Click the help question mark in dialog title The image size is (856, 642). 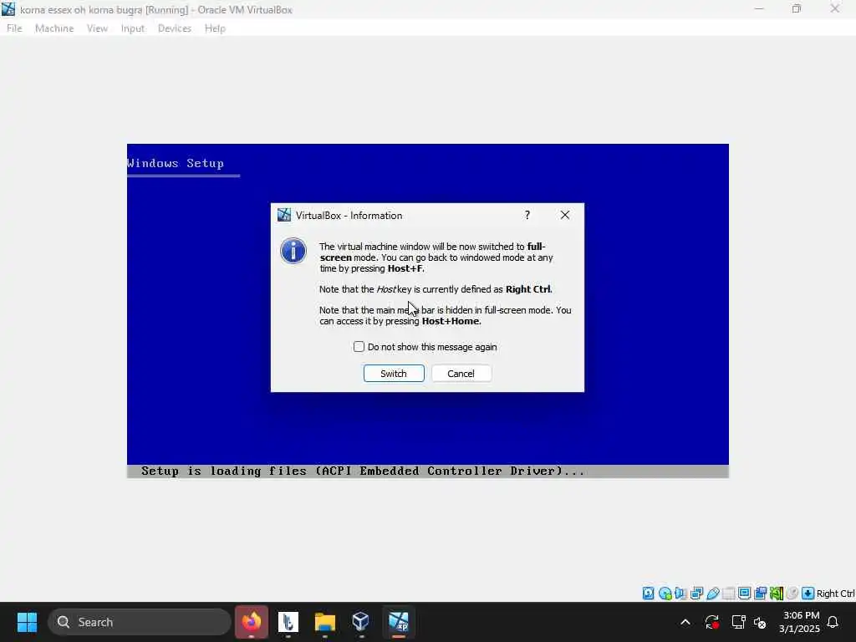tap(527, 215)
